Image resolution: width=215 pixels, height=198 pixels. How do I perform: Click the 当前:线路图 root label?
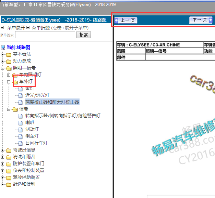tap(19, 48)
